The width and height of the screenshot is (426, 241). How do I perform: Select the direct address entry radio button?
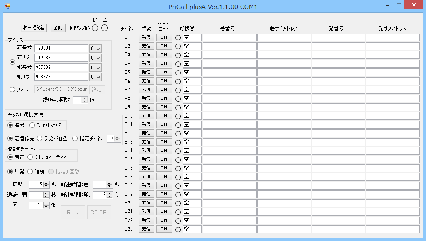pyautogui.click(x=12, y=62)
